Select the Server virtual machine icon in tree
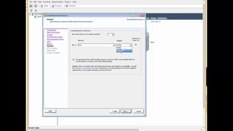The height and width of the screenshot is (131, 233). 35,17
